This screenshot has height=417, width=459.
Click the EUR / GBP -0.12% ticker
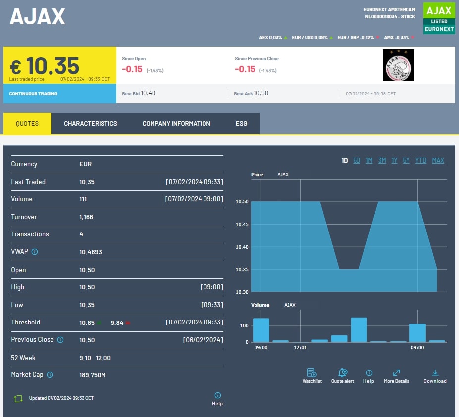point(358,38)
